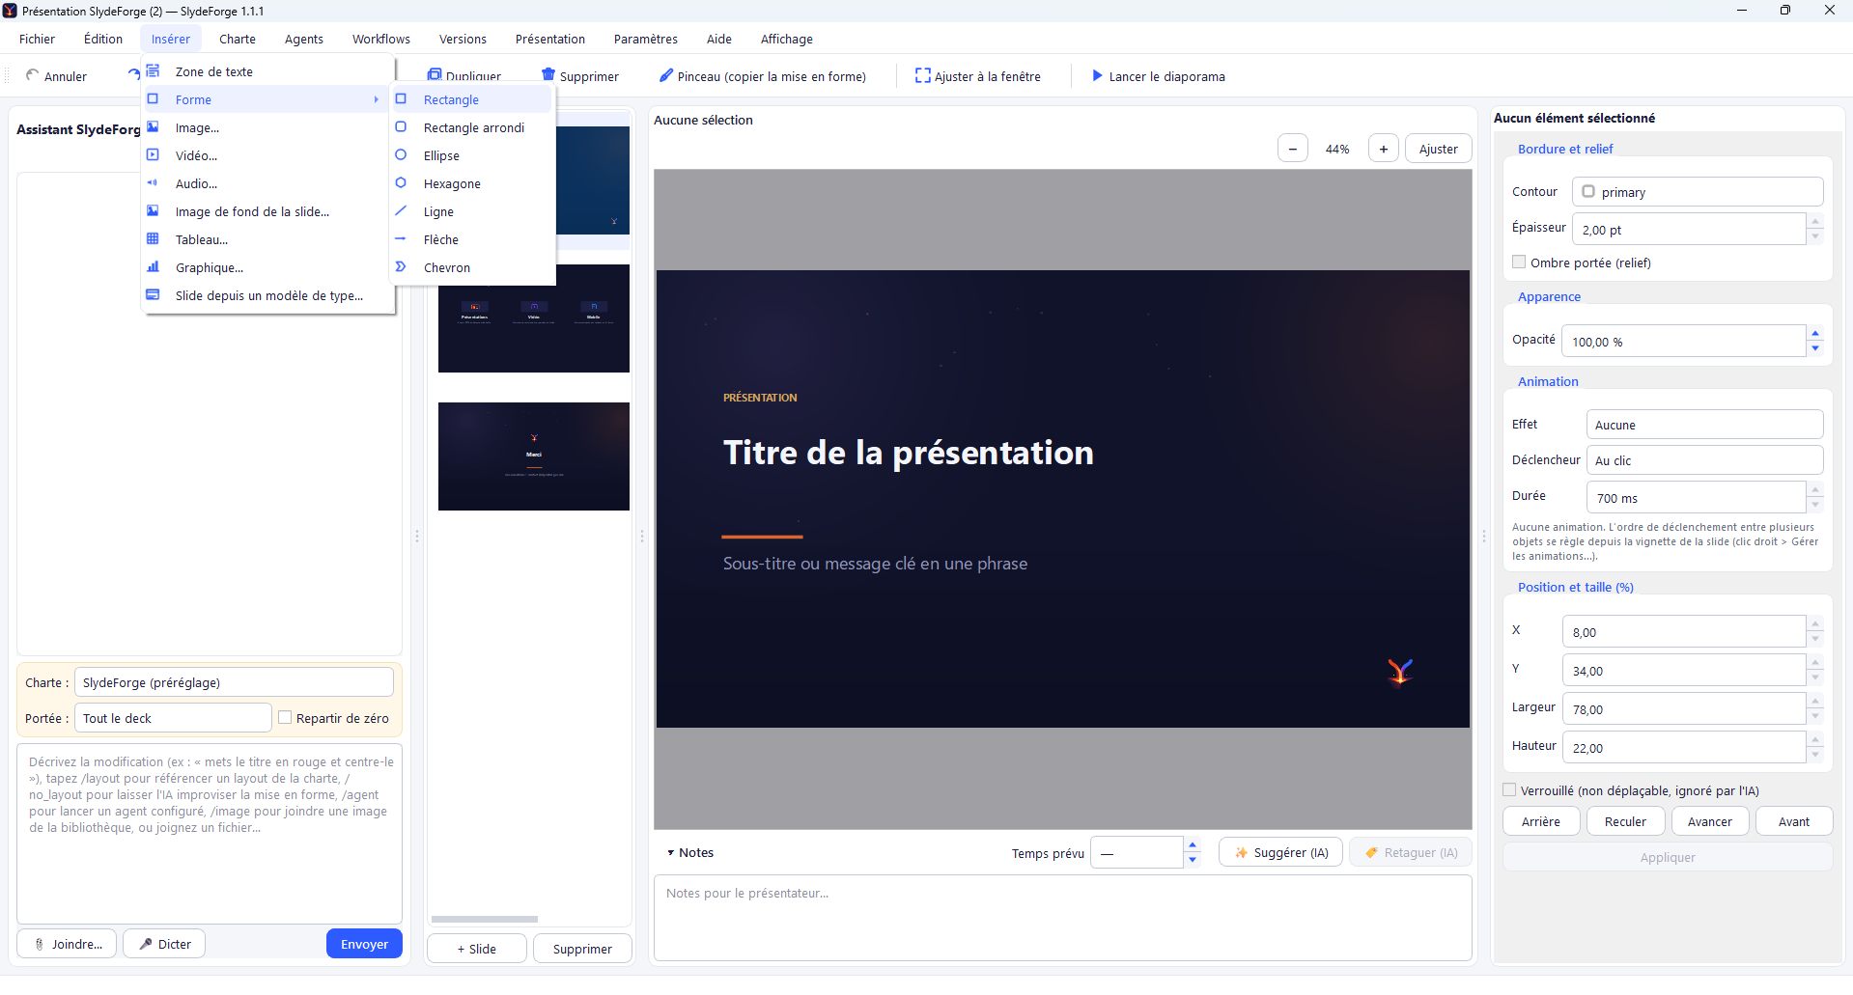1853x995 pixels.
Task: Increase Opacité value with up stepper arrow
Action: (x=1815, y=334)
